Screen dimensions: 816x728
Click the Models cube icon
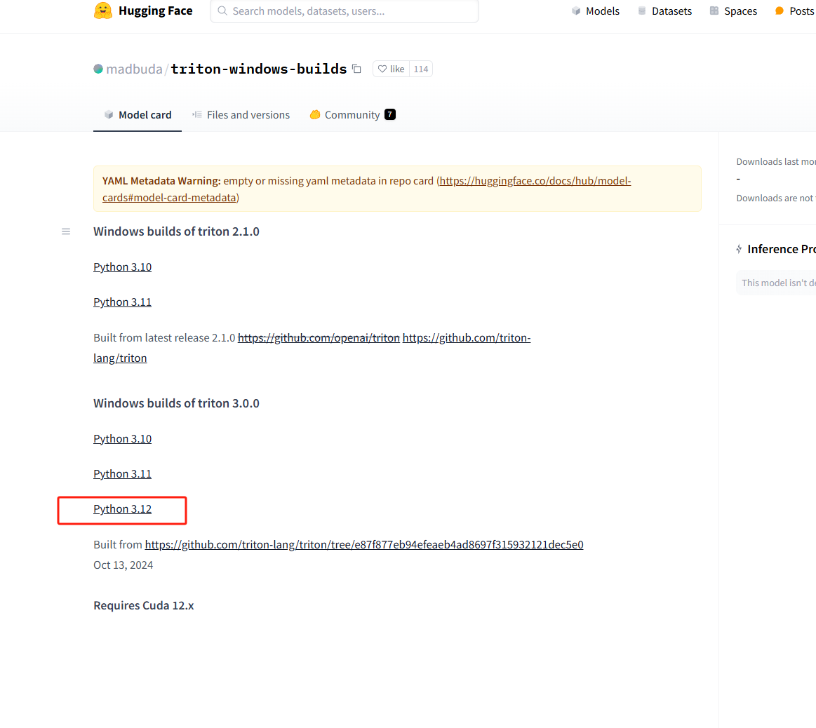[x=576, y=11]
